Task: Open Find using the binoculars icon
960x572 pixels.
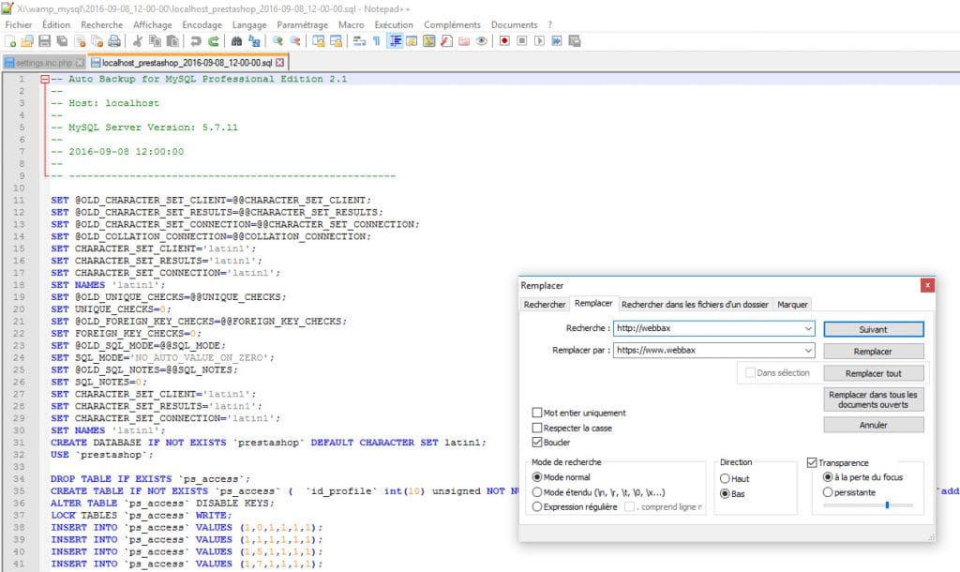Action: tap(236, 41)
